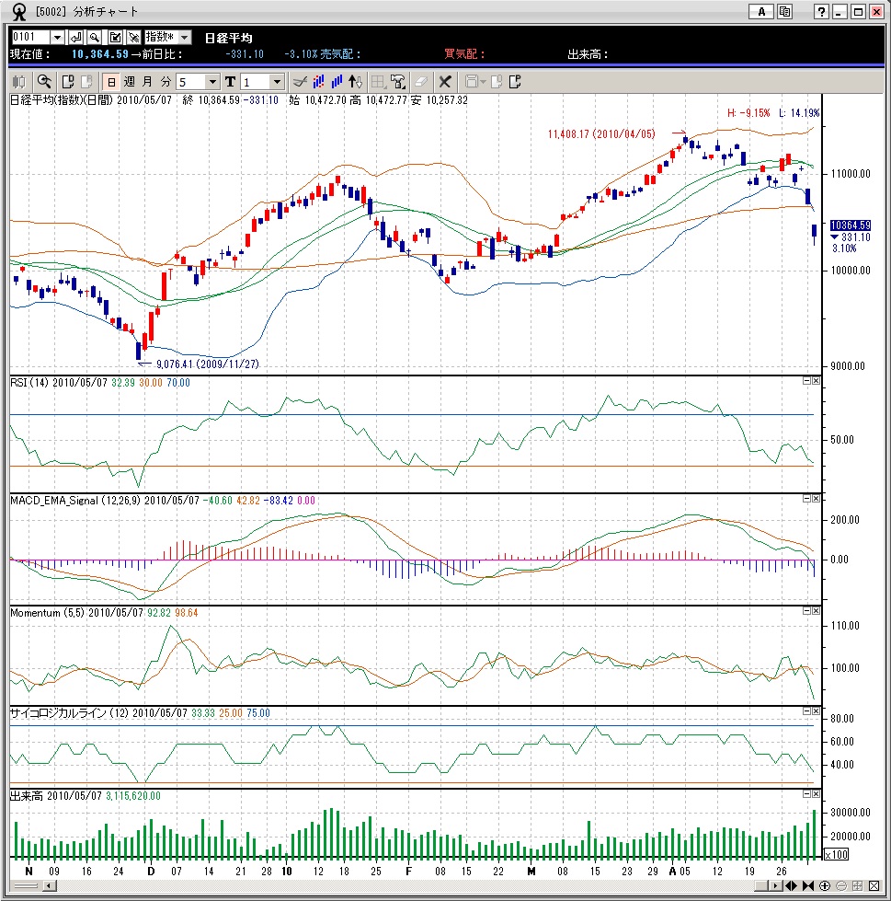Image resolution: width=891 pixels, height=901 pixels.
Task: Minimize the MACD_EMA_Signal panel
Action: 806,498
